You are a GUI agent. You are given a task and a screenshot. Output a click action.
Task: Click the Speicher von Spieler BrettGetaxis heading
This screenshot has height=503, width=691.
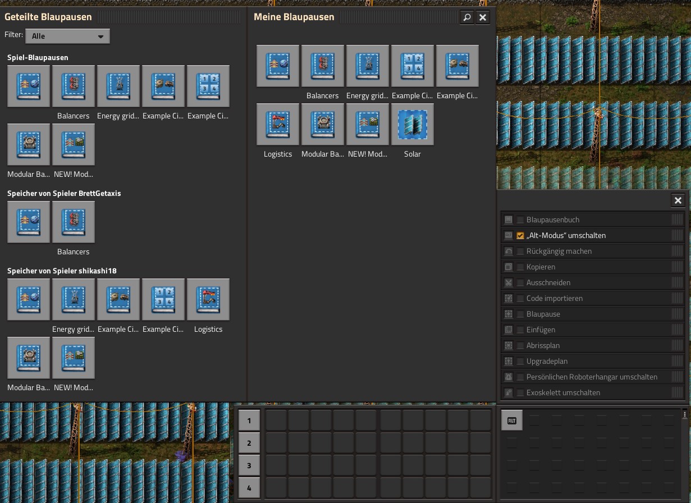[64, 193]
